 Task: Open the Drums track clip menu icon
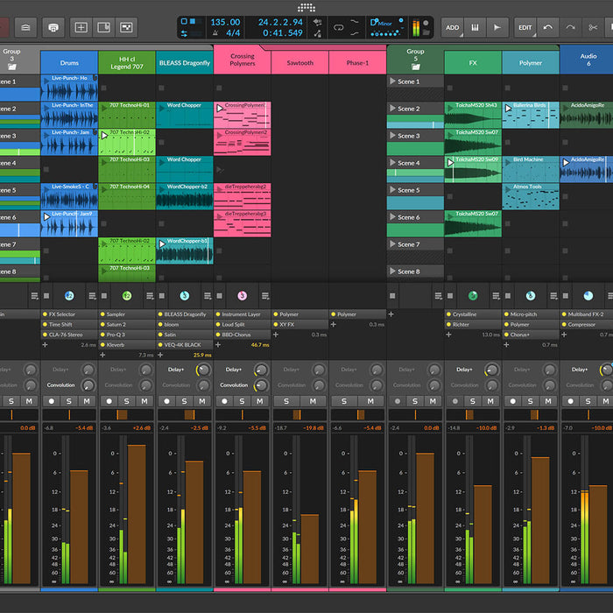click(92, 296)
